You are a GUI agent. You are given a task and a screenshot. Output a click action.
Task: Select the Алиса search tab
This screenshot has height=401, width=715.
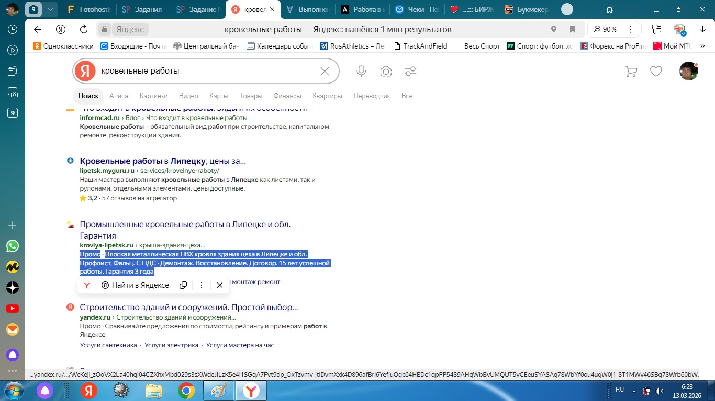pyautogui.click(x=119, y=96)
